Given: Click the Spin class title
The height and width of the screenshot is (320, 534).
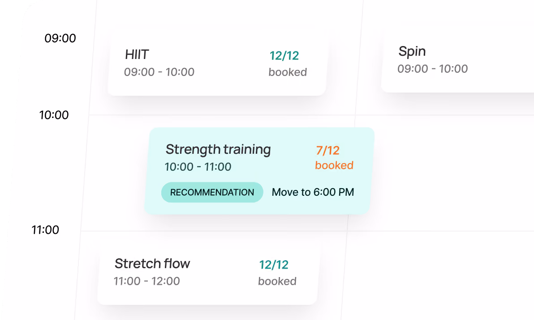Looking at the screenshot, I should (x=412, y=52).
